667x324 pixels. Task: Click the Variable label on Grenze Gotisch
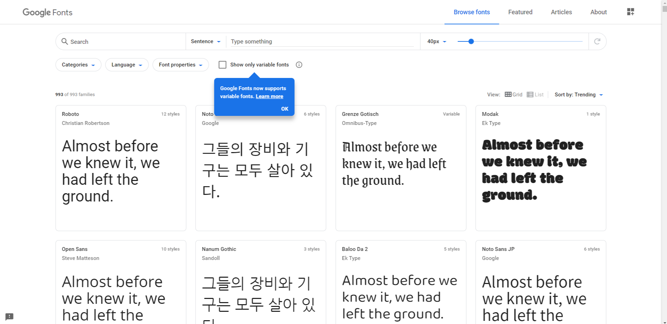pos(451,114)
